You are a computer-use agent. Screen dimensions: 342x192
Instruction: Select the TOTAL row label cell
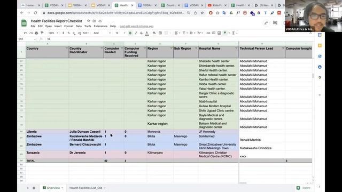pos(48,161)
